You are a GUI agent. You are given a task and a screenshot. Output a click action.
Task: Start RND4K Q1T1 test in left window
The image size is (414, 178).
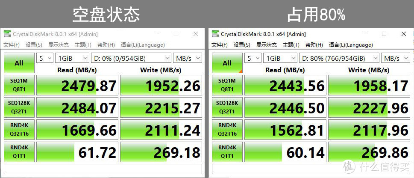pyautogui.click(x=19, y=152)
